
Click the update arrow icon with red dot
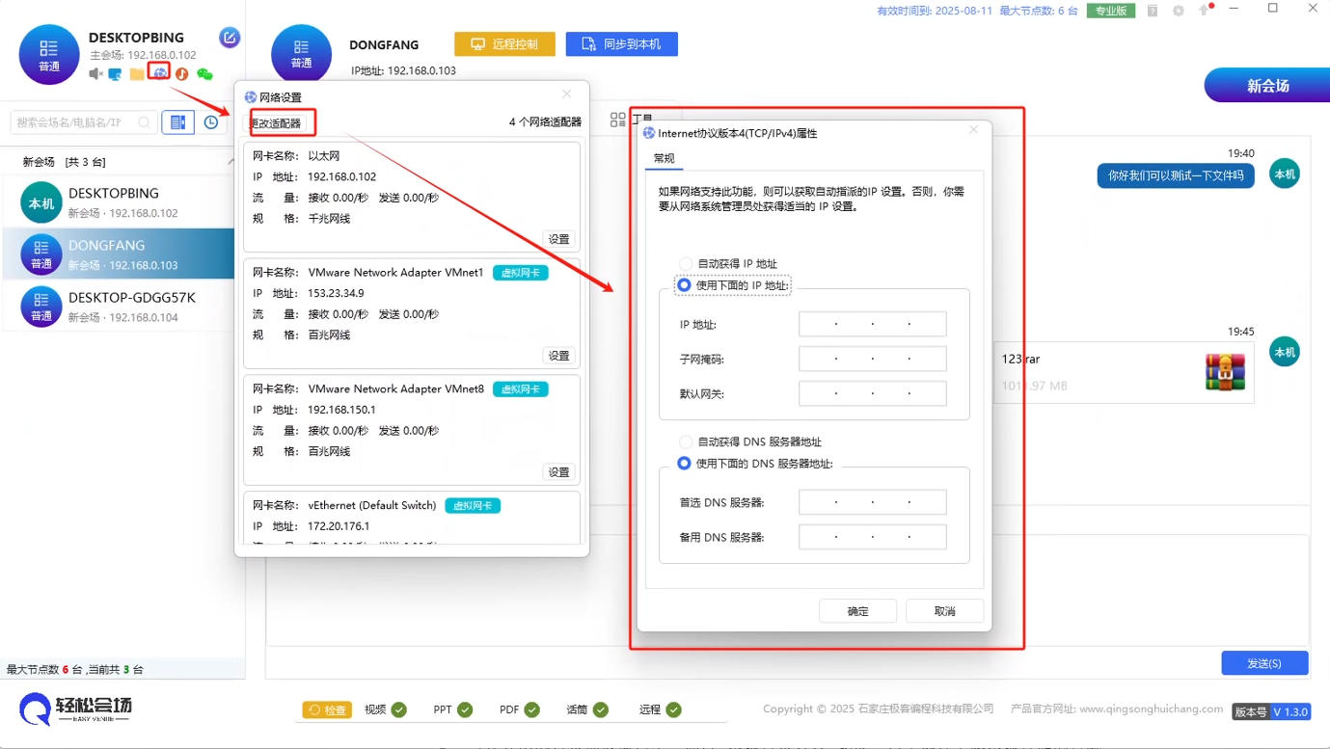[x=1205, y=10]
